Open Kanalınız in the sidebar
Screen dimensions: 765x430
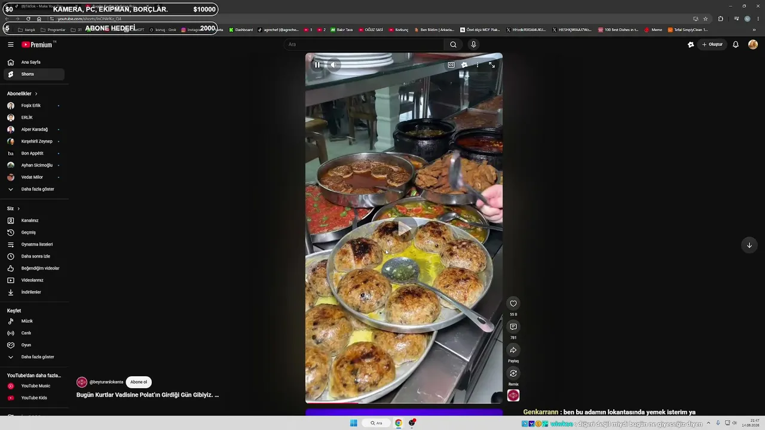(34, 220)
